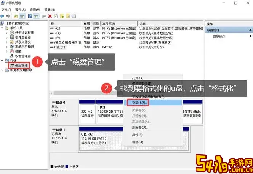Toggle the Show/Hide Action Pane toolbar icon
The image size is (253, 174).
(36, 16)
